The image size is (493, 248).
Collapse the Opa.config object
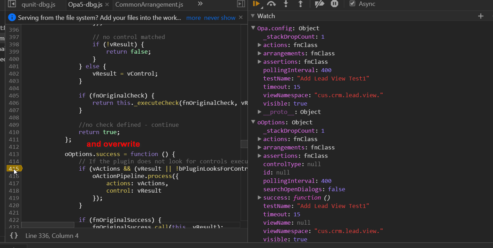pyautogui.click(x=253, y=28)
